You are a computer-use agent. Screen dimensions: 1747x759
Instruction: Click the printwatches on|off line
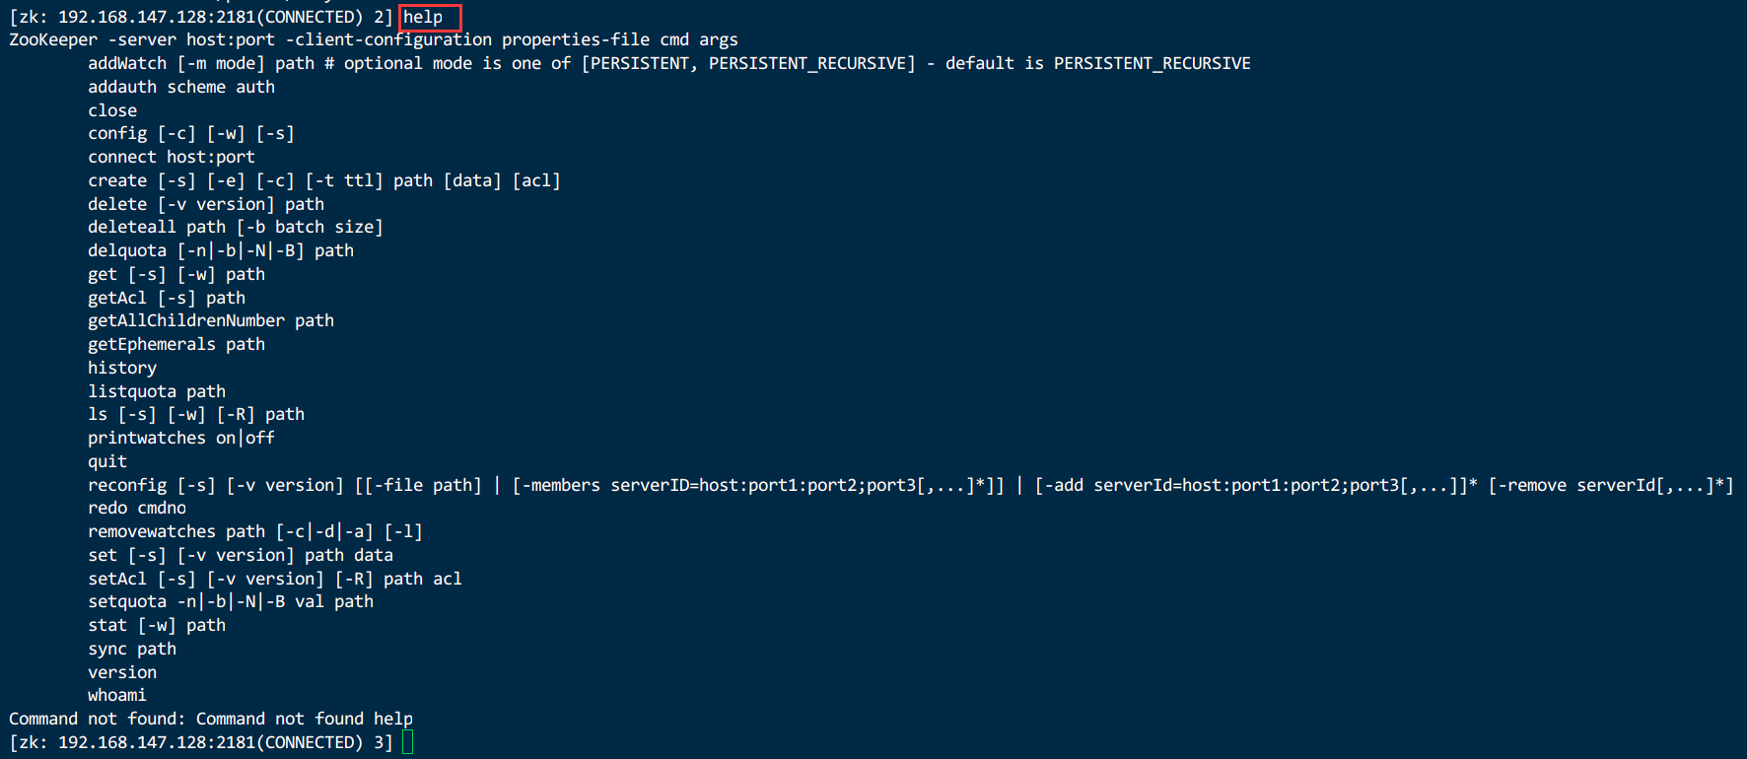coord(181,438)
